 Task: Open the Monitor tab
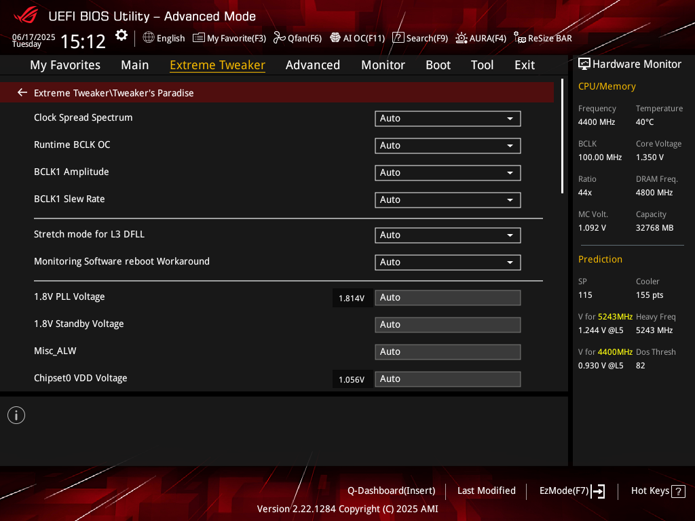383,65
